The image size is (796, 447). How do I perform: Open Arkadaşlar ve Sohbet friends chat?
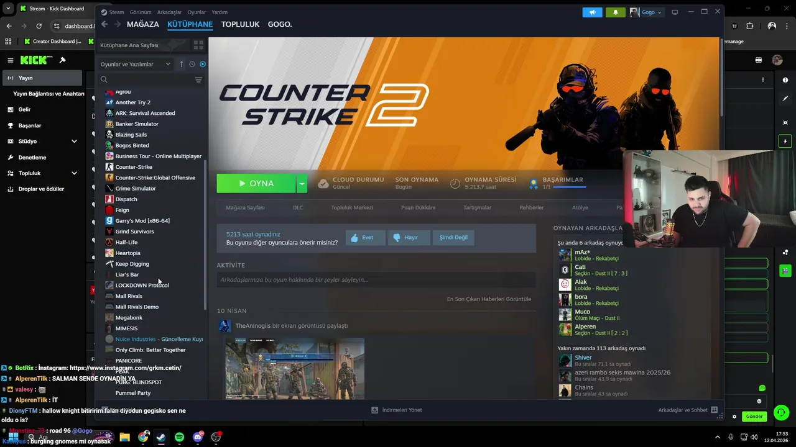pos(688,410)
